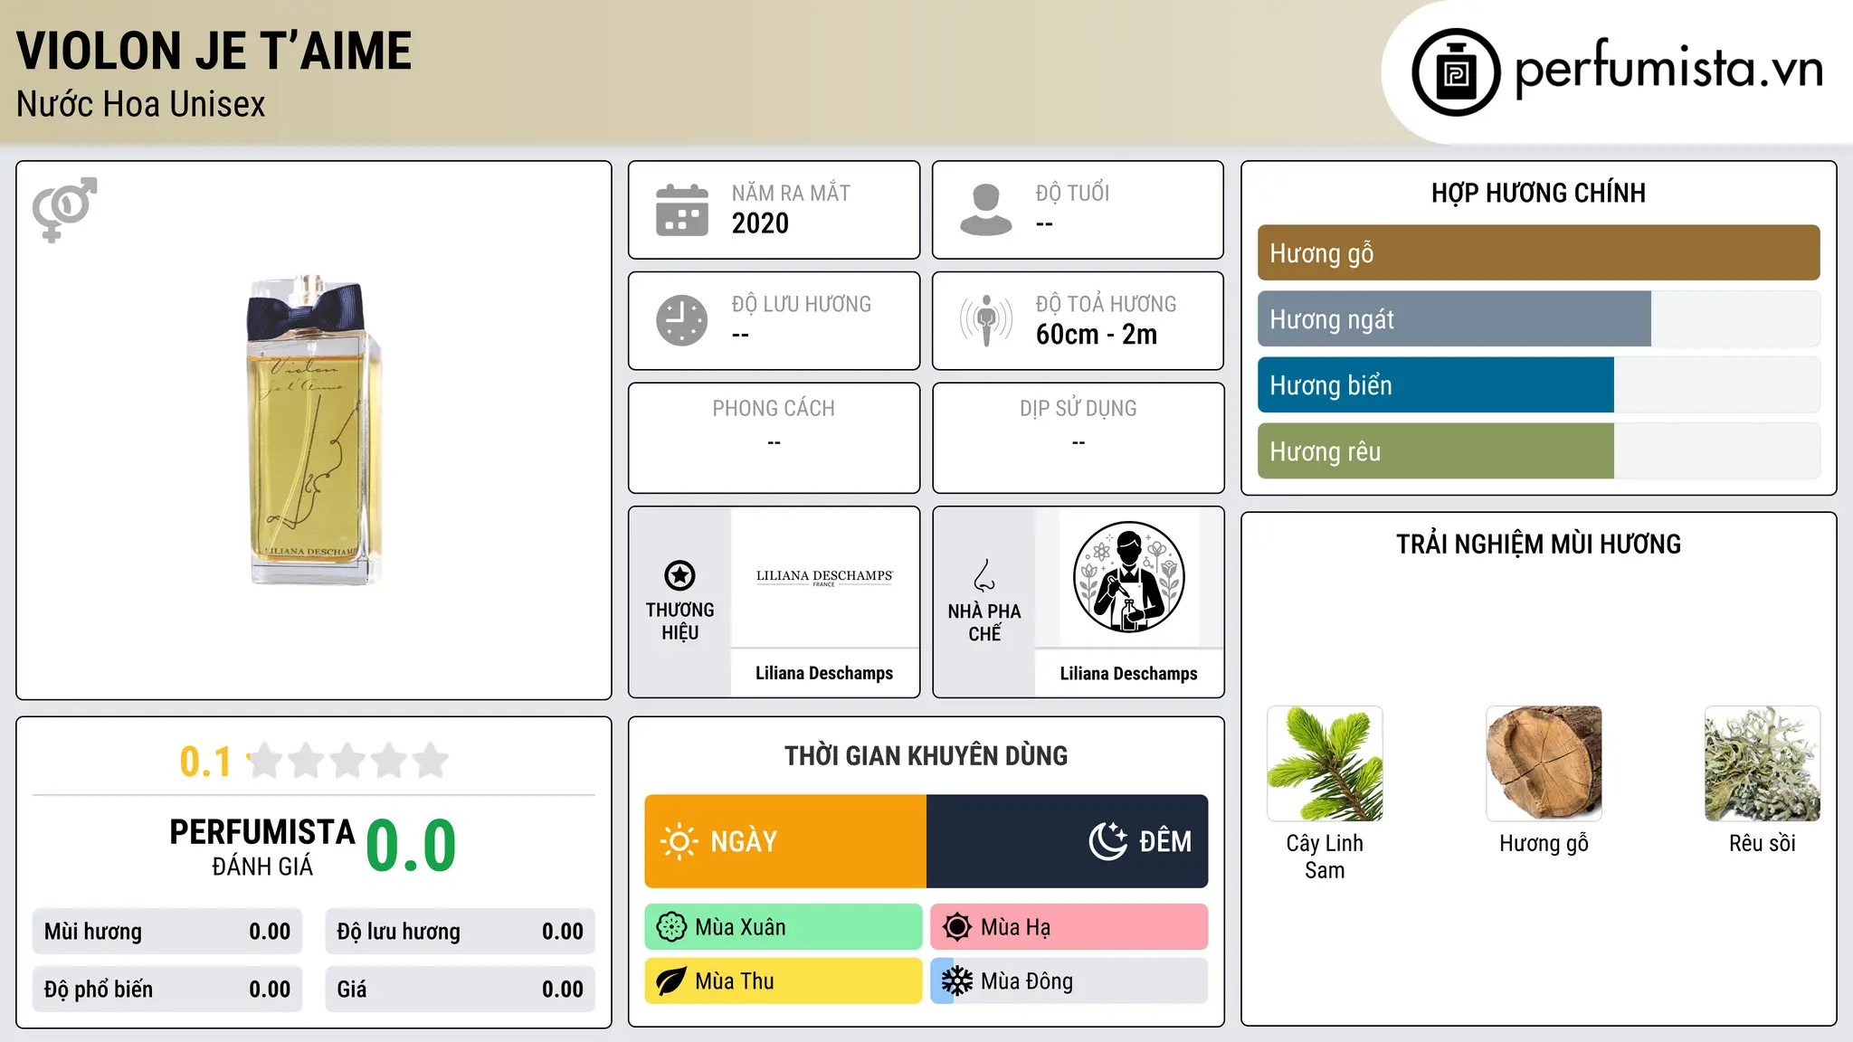This screenshot has width=1853, height=1042.
Task: Click the Độ phổ biến score row
Action: point(167,990)
